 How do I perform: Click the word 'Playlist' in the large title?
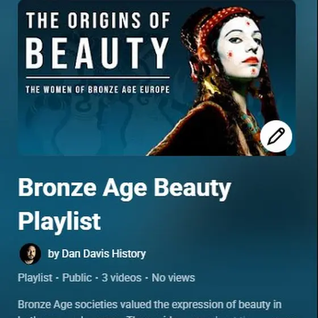coord(60,221)
